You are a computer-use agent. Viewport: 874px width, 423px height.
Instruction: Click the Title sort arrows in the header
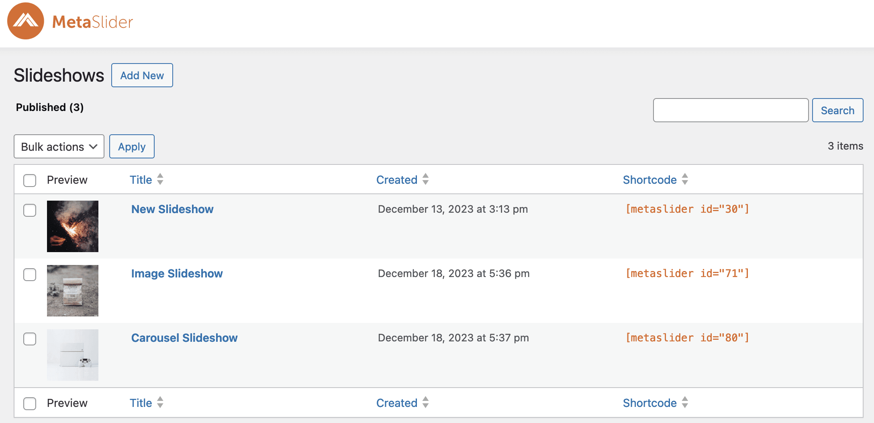(160, 179)
